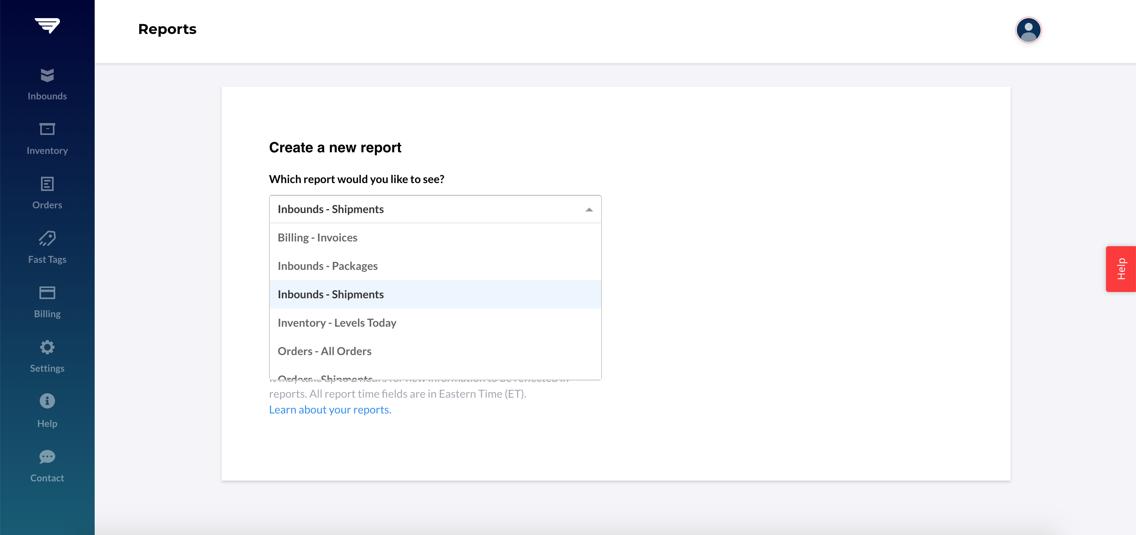Go to Inventory label in sidebar

point(47,150)
